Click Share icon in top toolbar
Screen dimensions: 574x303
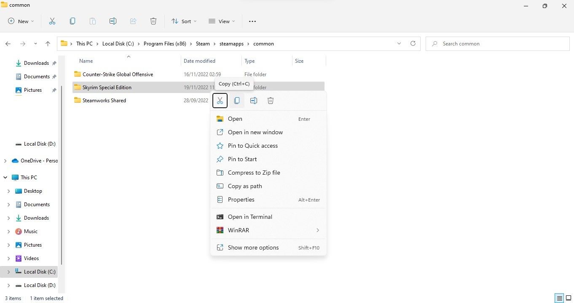[133, 21]
